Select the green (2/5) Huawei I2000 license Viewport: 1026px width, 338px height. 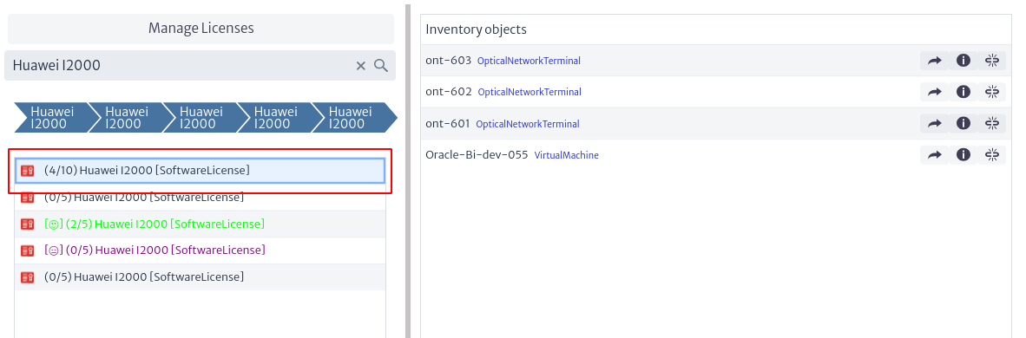pos(201,224)
